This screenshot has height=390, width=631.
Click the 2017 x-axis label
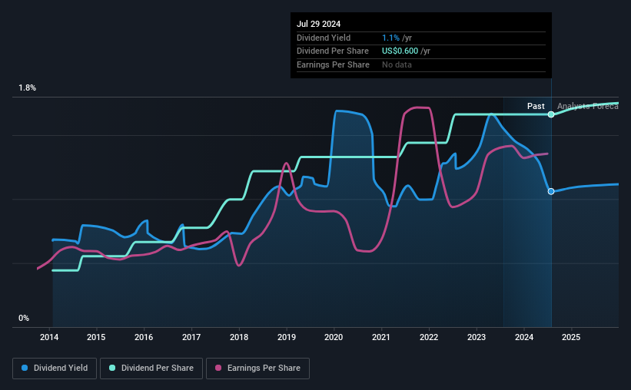191,337
